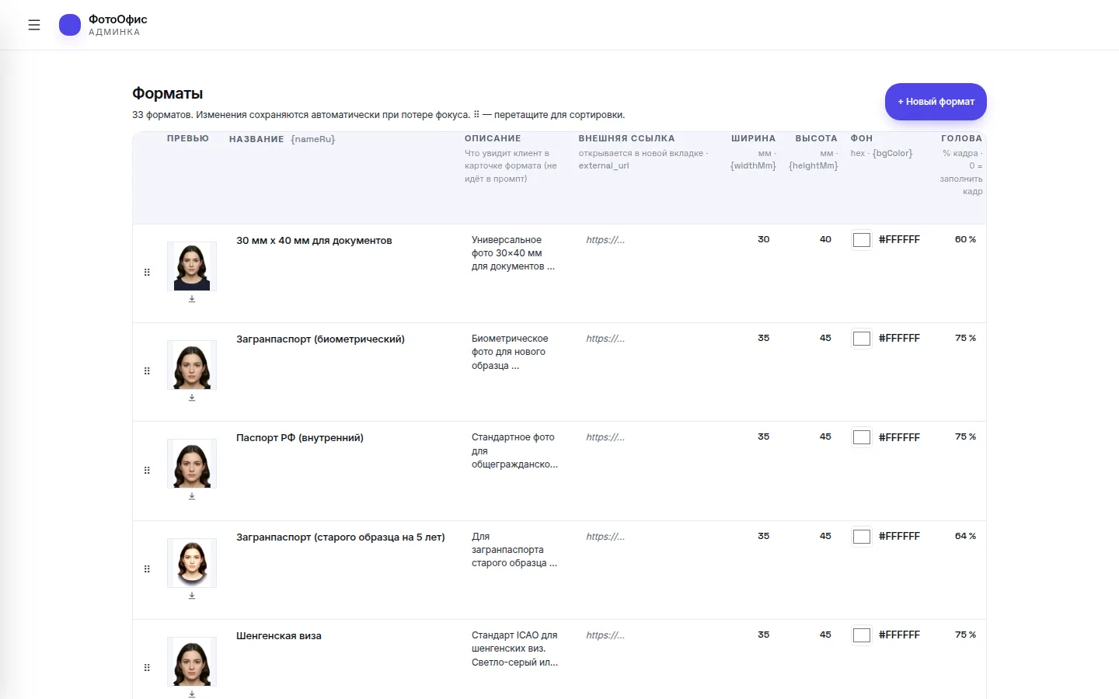Open the white color swatch for Паспорт РФ
Image resolution: width=1119 pixels, height=699 pixels.
point(862,437)
